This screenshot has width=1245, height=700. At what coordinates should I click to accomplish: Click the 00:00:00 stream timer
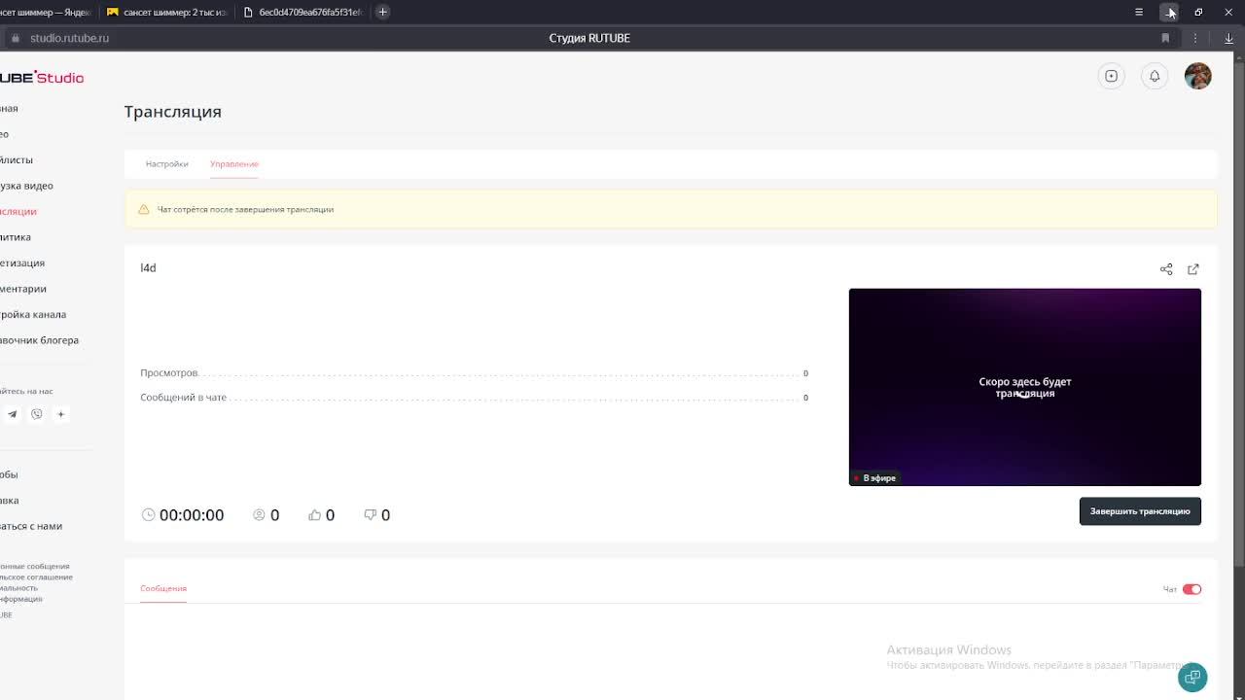click(192, 515)
